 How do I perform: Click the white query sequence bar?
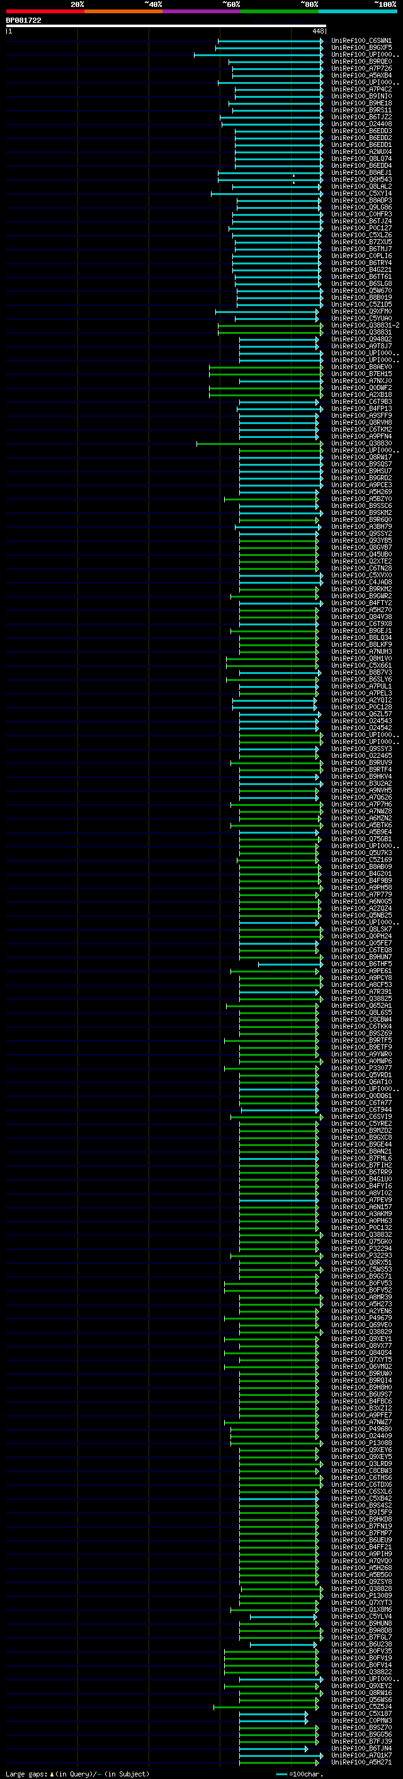pos(166,27)
